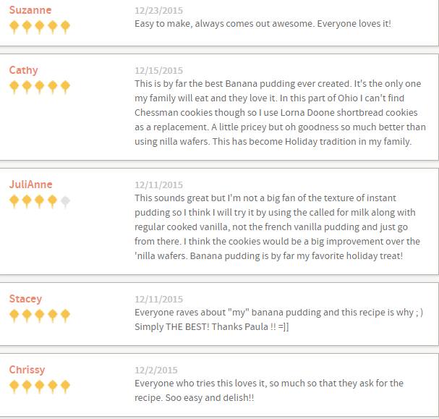Open JuliAnne's reviewer name link
This screenshot has width=439, height=419.
click(30, 185)
